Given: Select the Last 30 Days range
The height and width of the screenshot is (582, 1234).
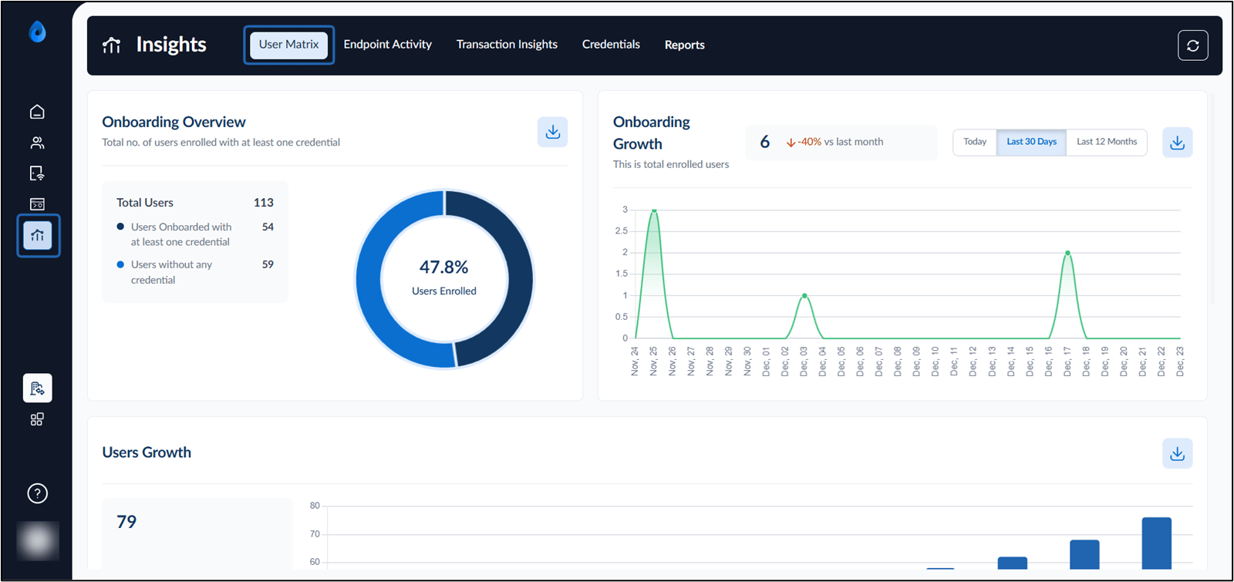Looking at the screenshot, I should pyautogui.click(x=1031, y=142).
